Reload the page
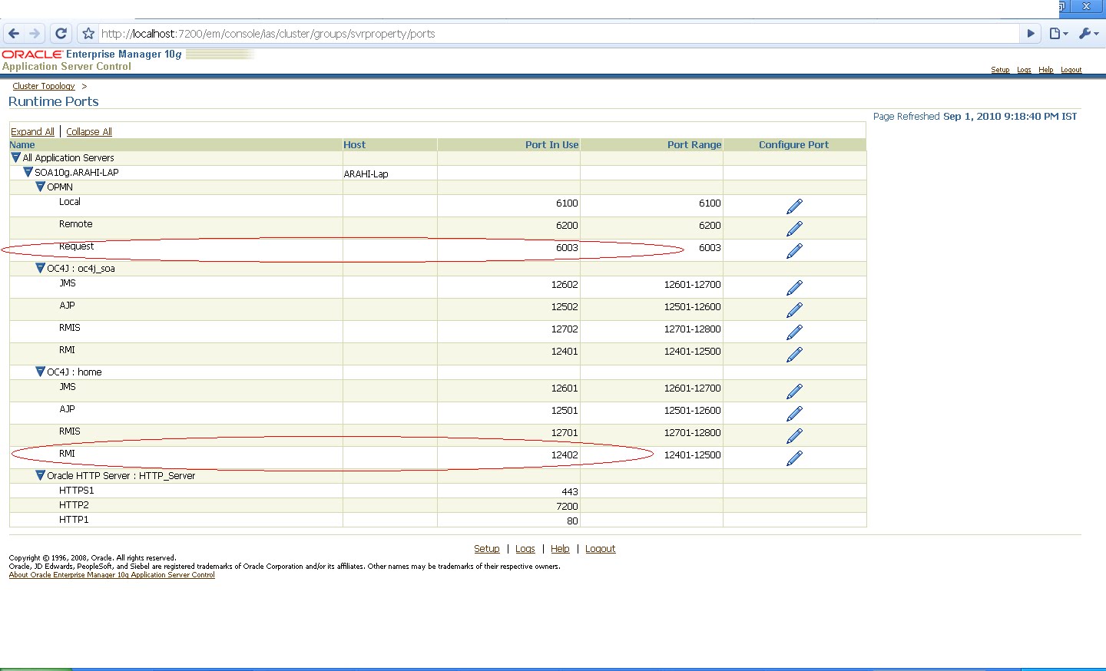 click(x=61, y=34)
